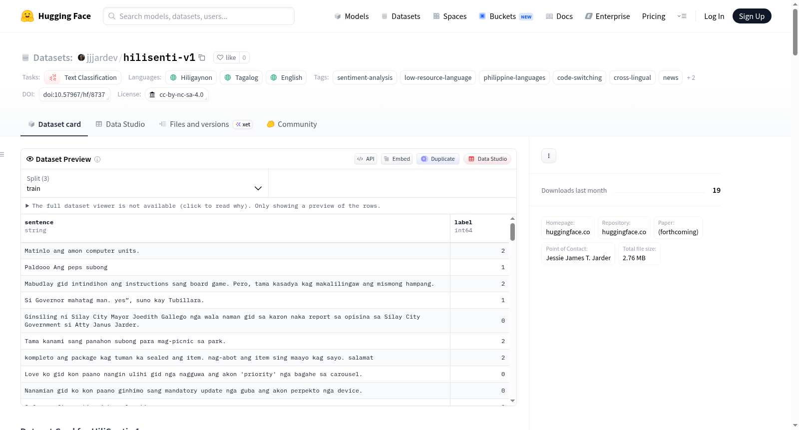Click the DOI 10.57967/hf/8737 badge
The height and width of the screenshot is (430, 799).
[x=74, y=94]
